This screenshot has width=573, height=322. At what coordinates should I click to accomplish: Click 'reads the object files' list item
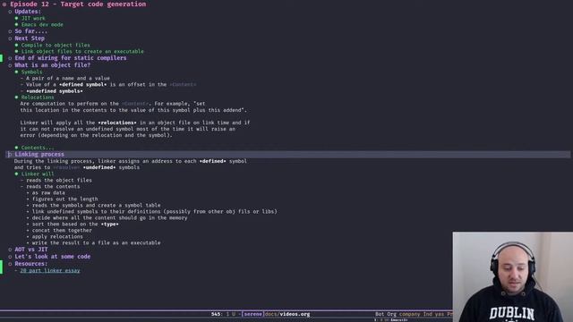(59, 180)
